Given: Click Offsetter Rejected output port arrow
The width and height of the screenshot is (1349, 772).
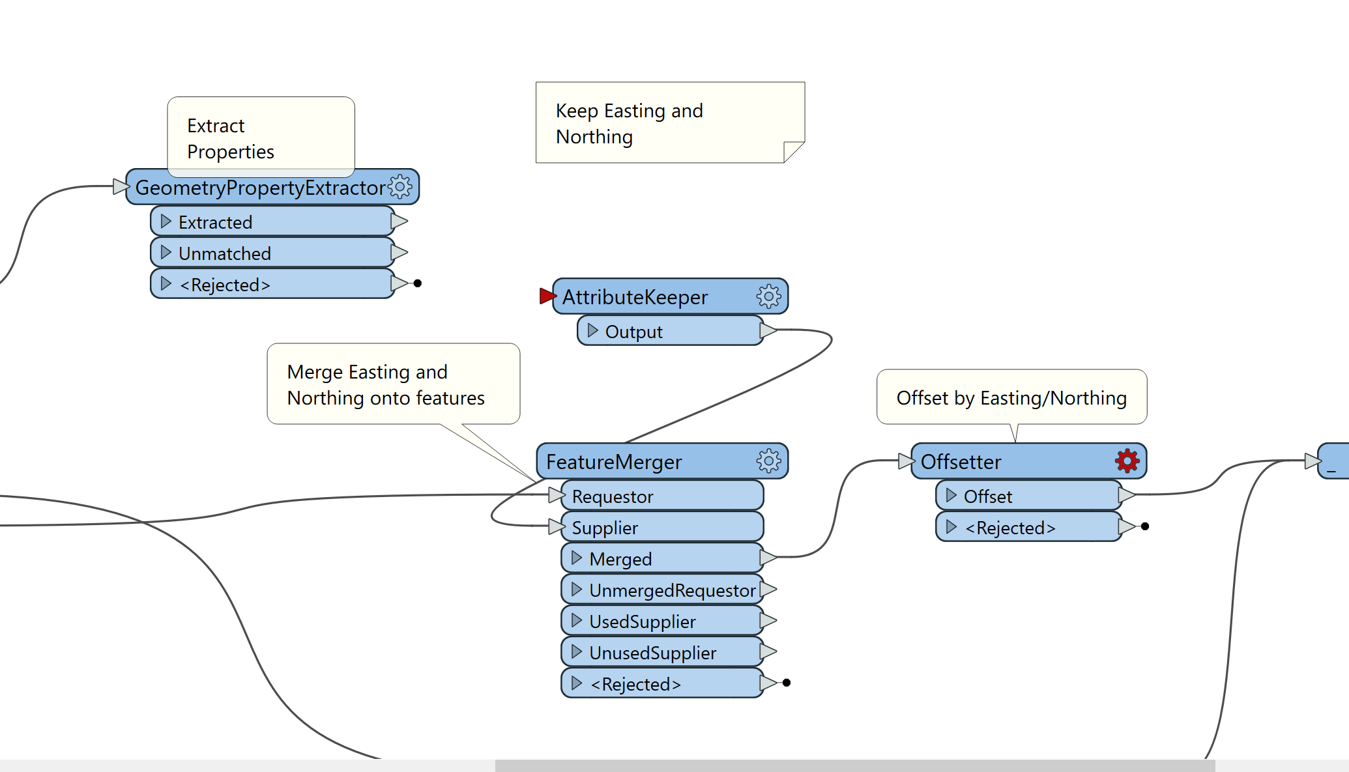Looking at the screenshot, I should (1127, 526).
